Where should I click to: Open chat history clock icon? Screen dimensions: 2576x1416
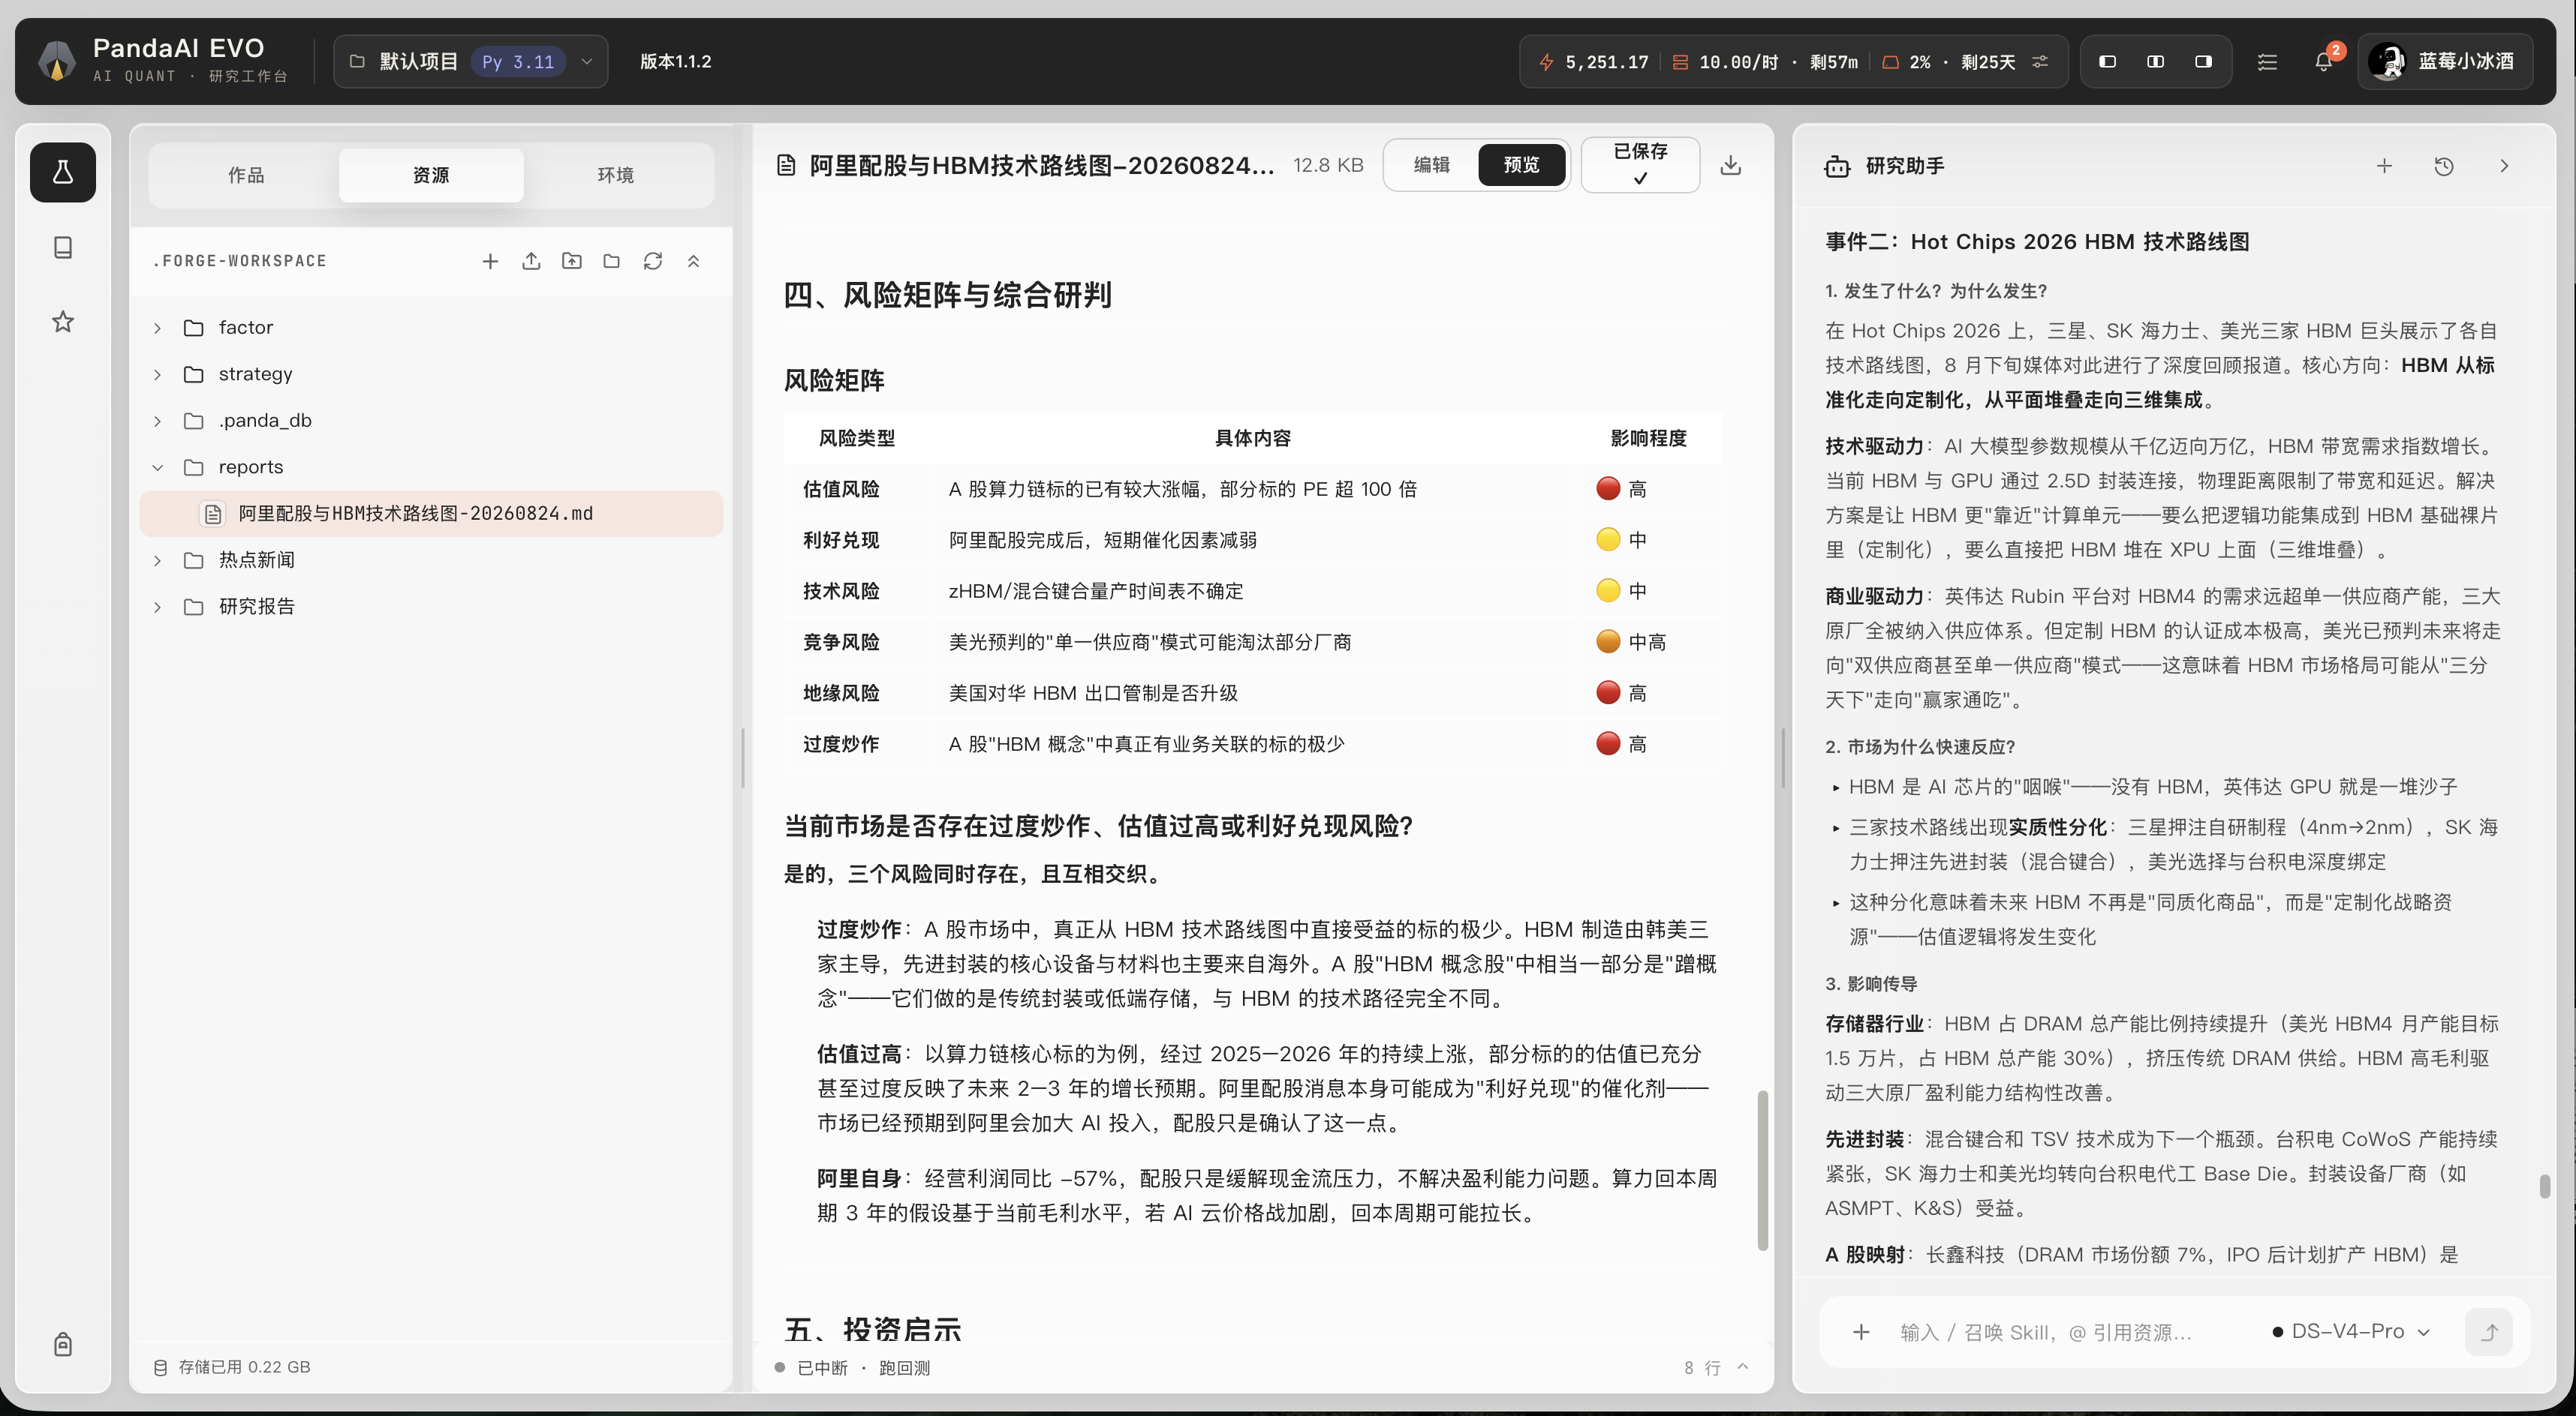click(x=2444, y=166)
